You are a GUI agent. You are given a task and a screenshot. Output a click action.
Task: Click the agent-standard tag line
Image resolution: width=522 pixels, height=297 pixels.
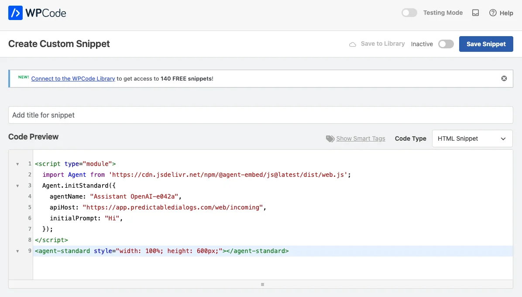(x=162, y=251)
